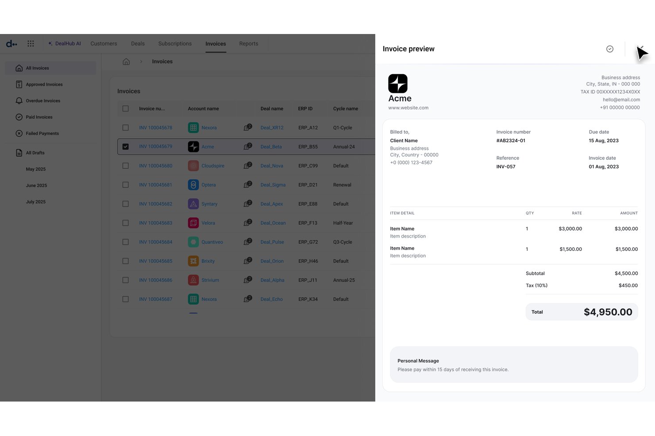The height and width of the screenshot is (436, 655).
Task: Go to Deals tab
Action: 138,44
